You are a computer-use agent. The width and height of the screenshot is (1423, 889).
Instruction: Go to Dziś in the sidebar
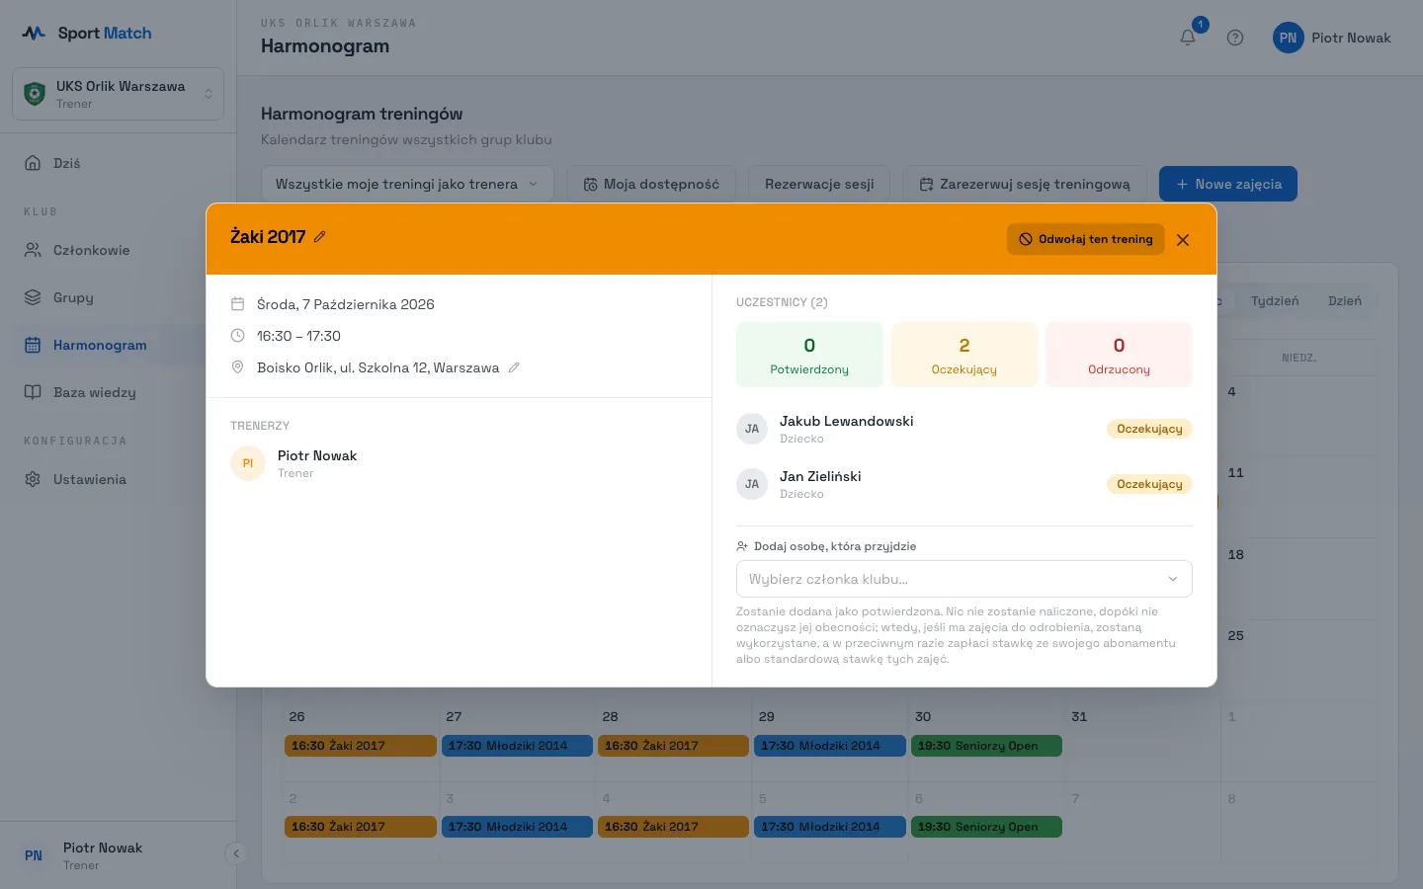[x=119, y=163]
